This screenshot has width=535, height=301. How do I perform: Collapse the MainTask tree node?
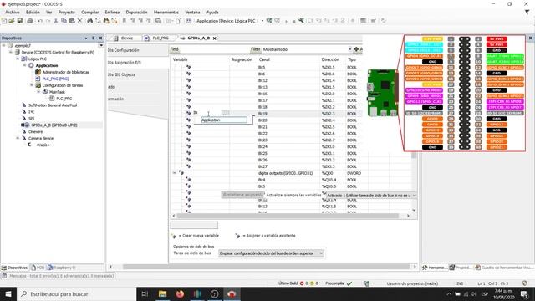(38, 92)
